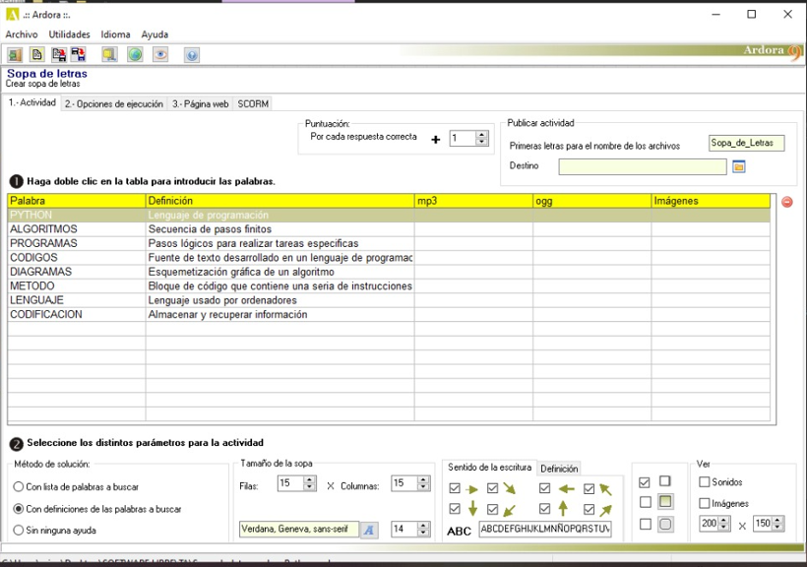Open the Utilidades menu
The image size is (807, 567).
70,34
